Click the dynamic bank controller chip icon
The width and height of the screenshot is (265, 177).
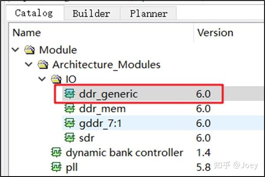tap(56, 152)
